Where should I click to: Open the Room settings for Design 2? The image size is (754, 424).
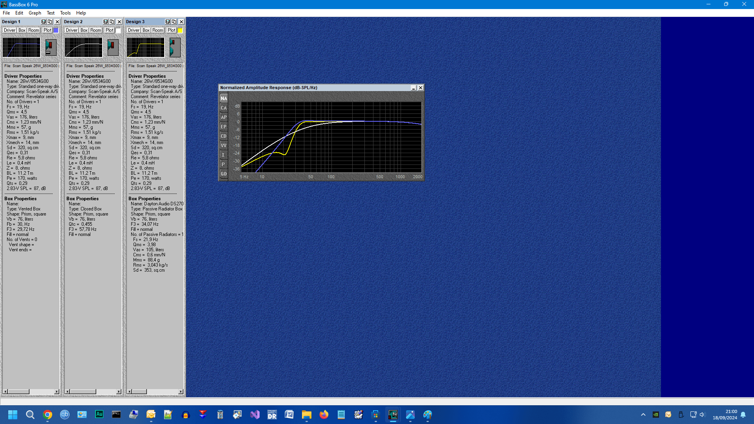(x=96, y=30)
